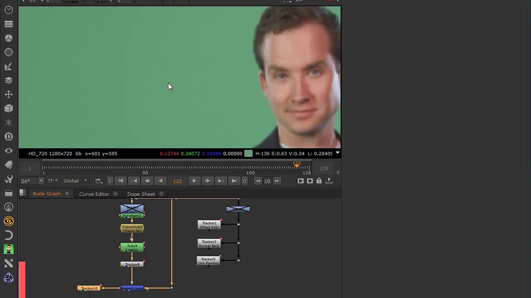Open the Time nodes menu (pie circle icon)
This screenshot has height=298, width=531.
[x=9, y=38]
